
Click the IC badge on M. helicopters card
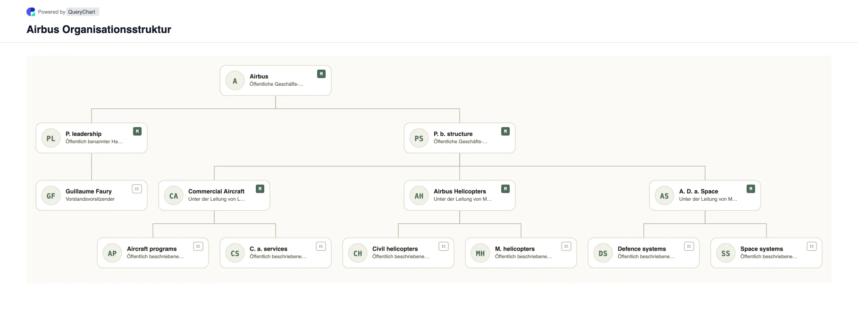pyautogui.click(x=566, y=246)
